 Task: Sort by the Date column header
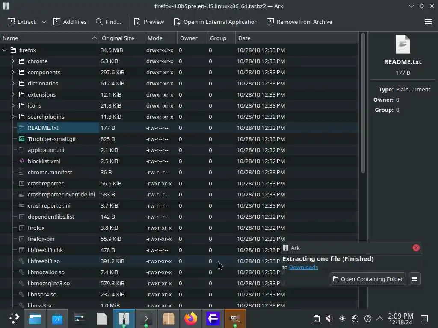[297, 38]
